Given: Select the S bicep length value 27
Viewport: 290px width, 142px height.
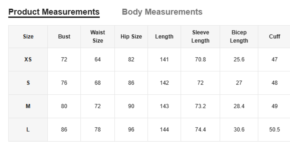Looking at the screenshot, I should click(239, 83).
